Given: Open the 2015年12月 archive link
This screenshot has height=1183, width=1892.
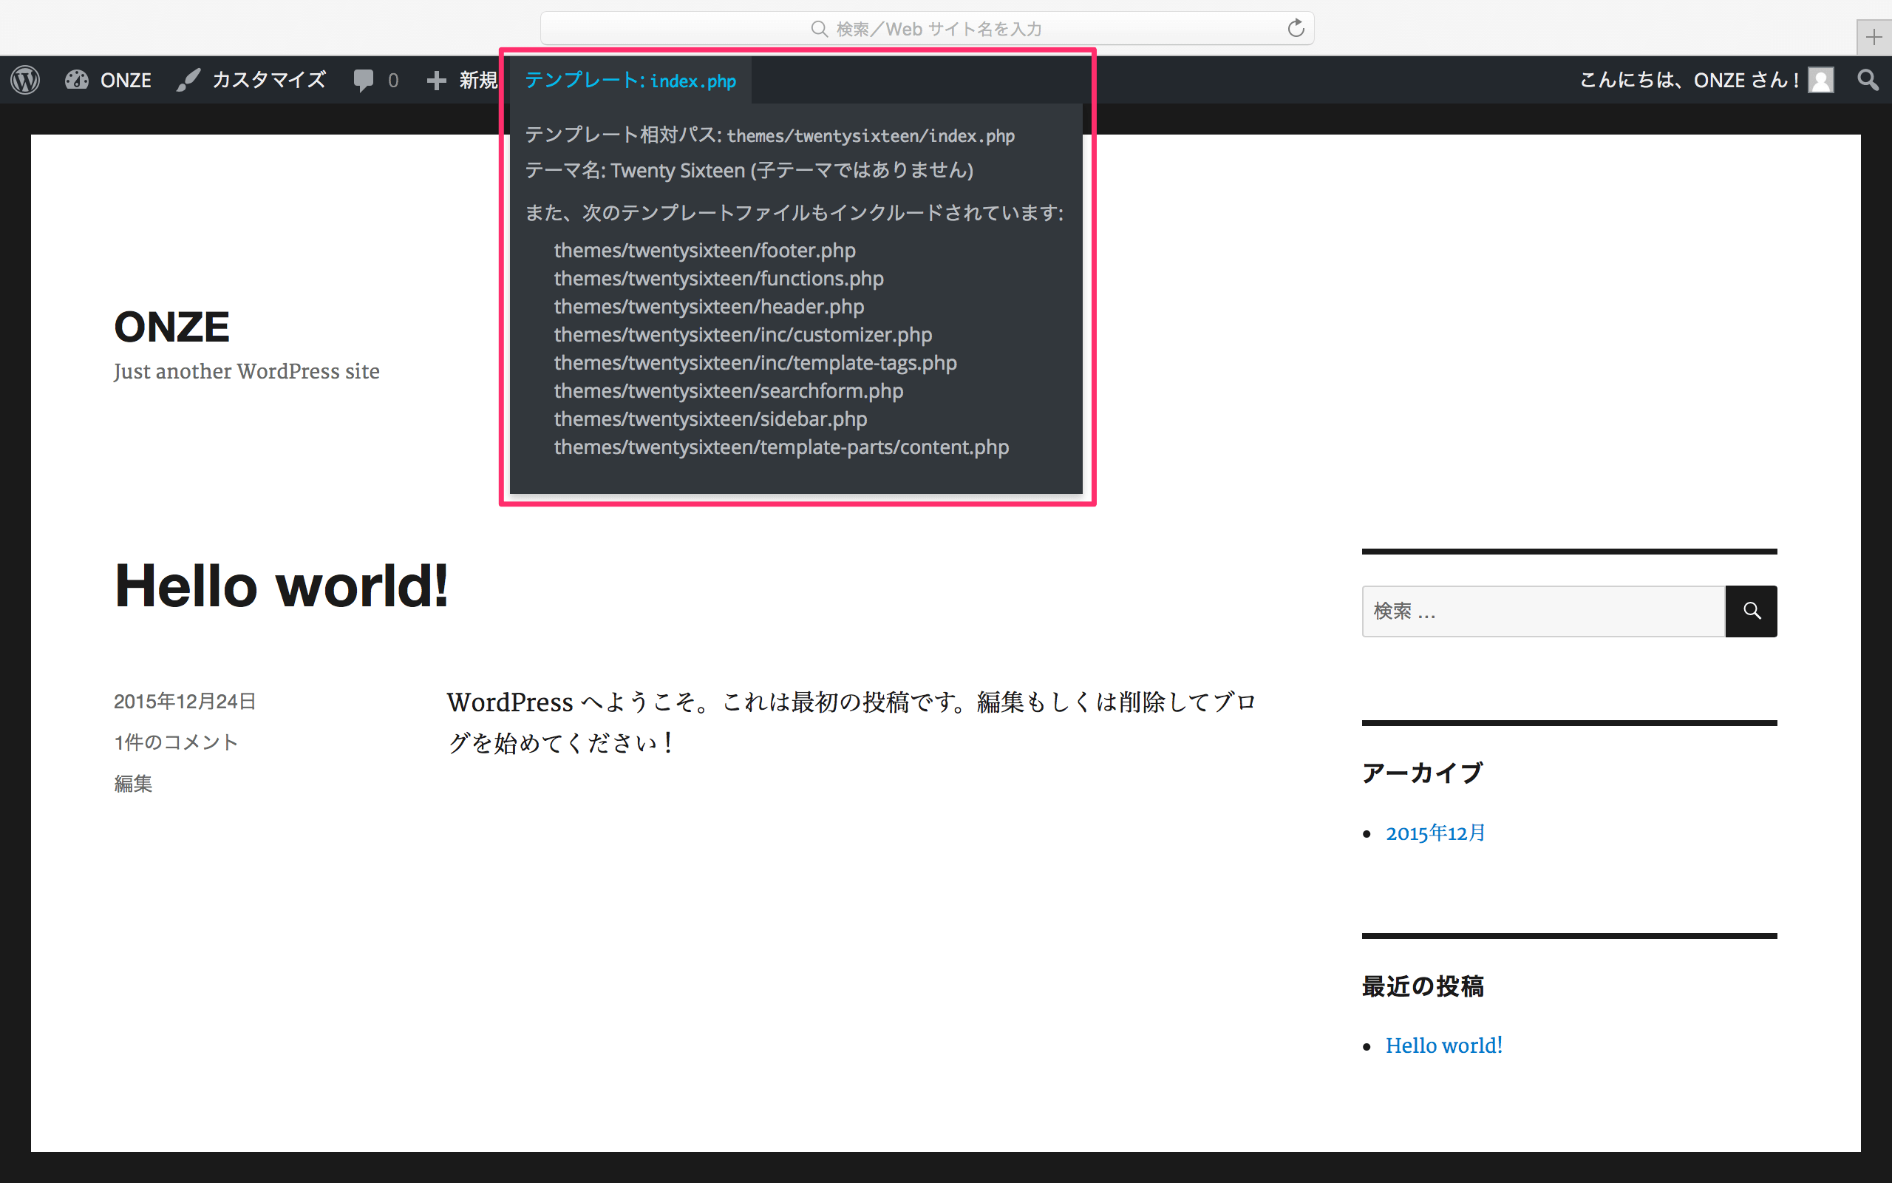Looking at the screenshot, I should point(1435,833).
